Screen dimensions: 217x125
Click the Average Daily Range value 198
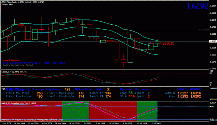coord(67,89)
